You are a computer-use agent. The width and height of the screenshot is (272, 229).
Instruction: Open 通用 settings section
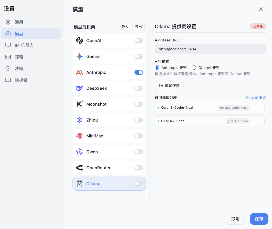click(31, 22)
